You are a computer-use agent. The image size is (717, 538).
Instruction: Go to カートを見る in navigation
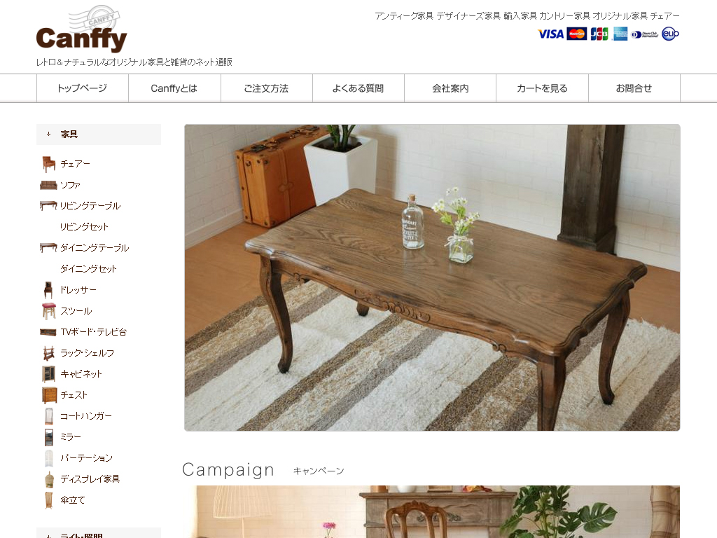(543, 88)
